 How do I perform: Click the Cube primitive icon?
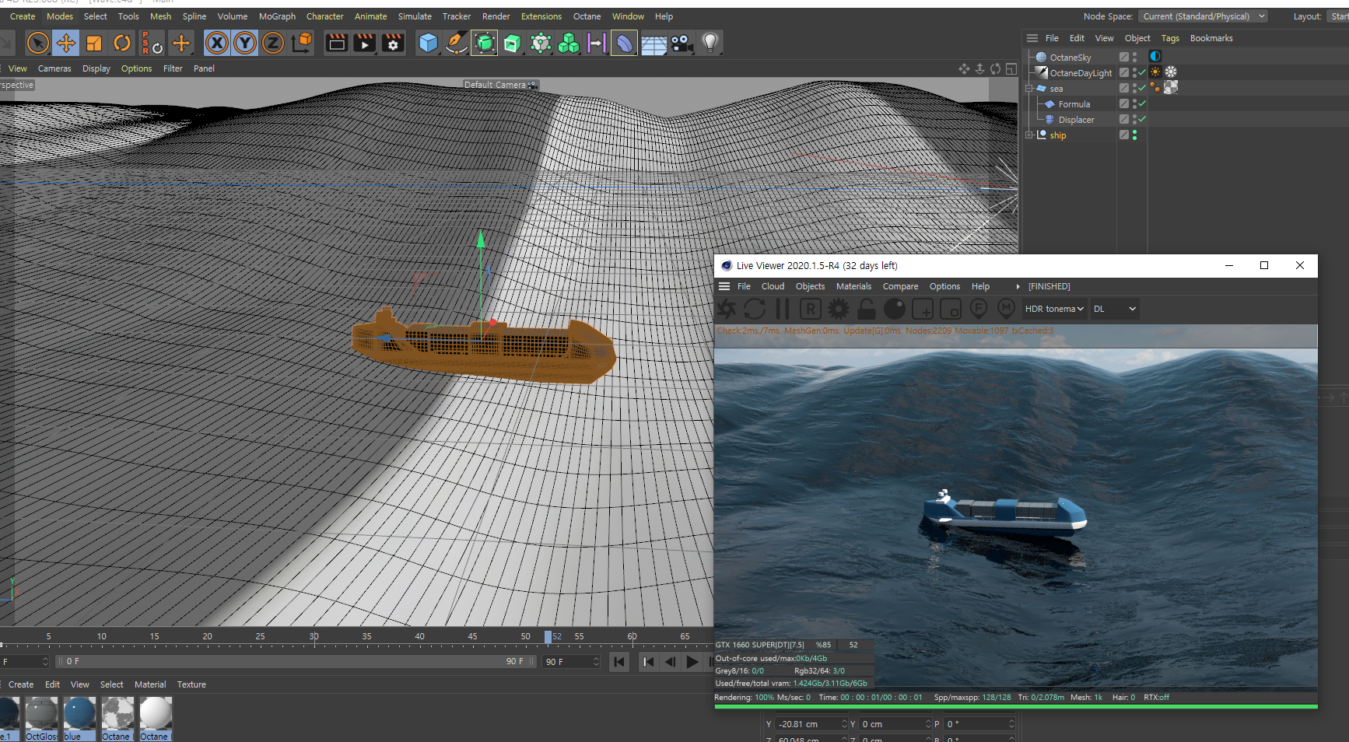(x=428, y=44)
